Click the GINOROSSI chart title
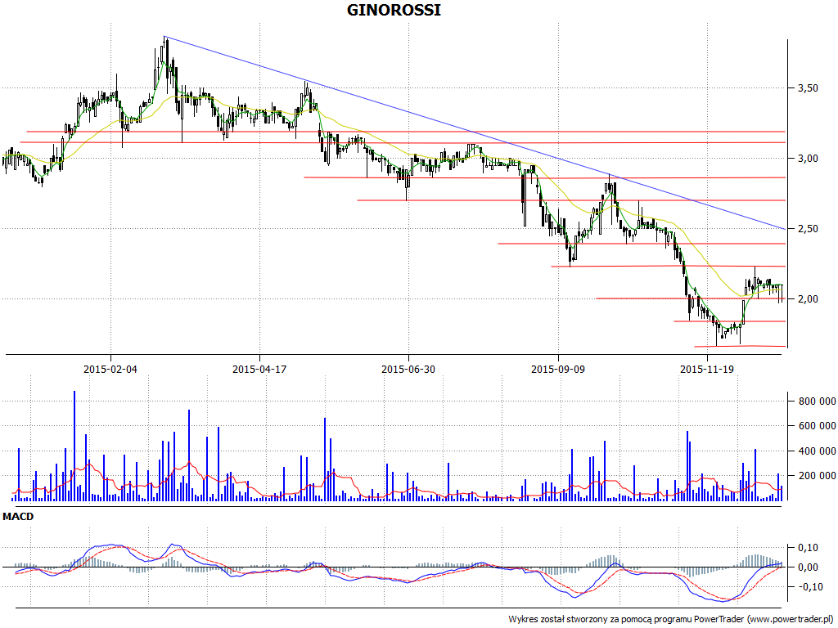 click(x=394, y=10)
